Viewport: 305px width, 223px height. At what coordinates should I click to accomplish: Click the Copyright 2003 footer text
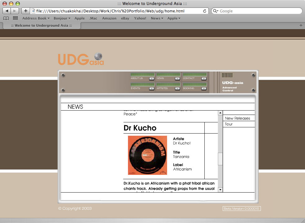75,208
